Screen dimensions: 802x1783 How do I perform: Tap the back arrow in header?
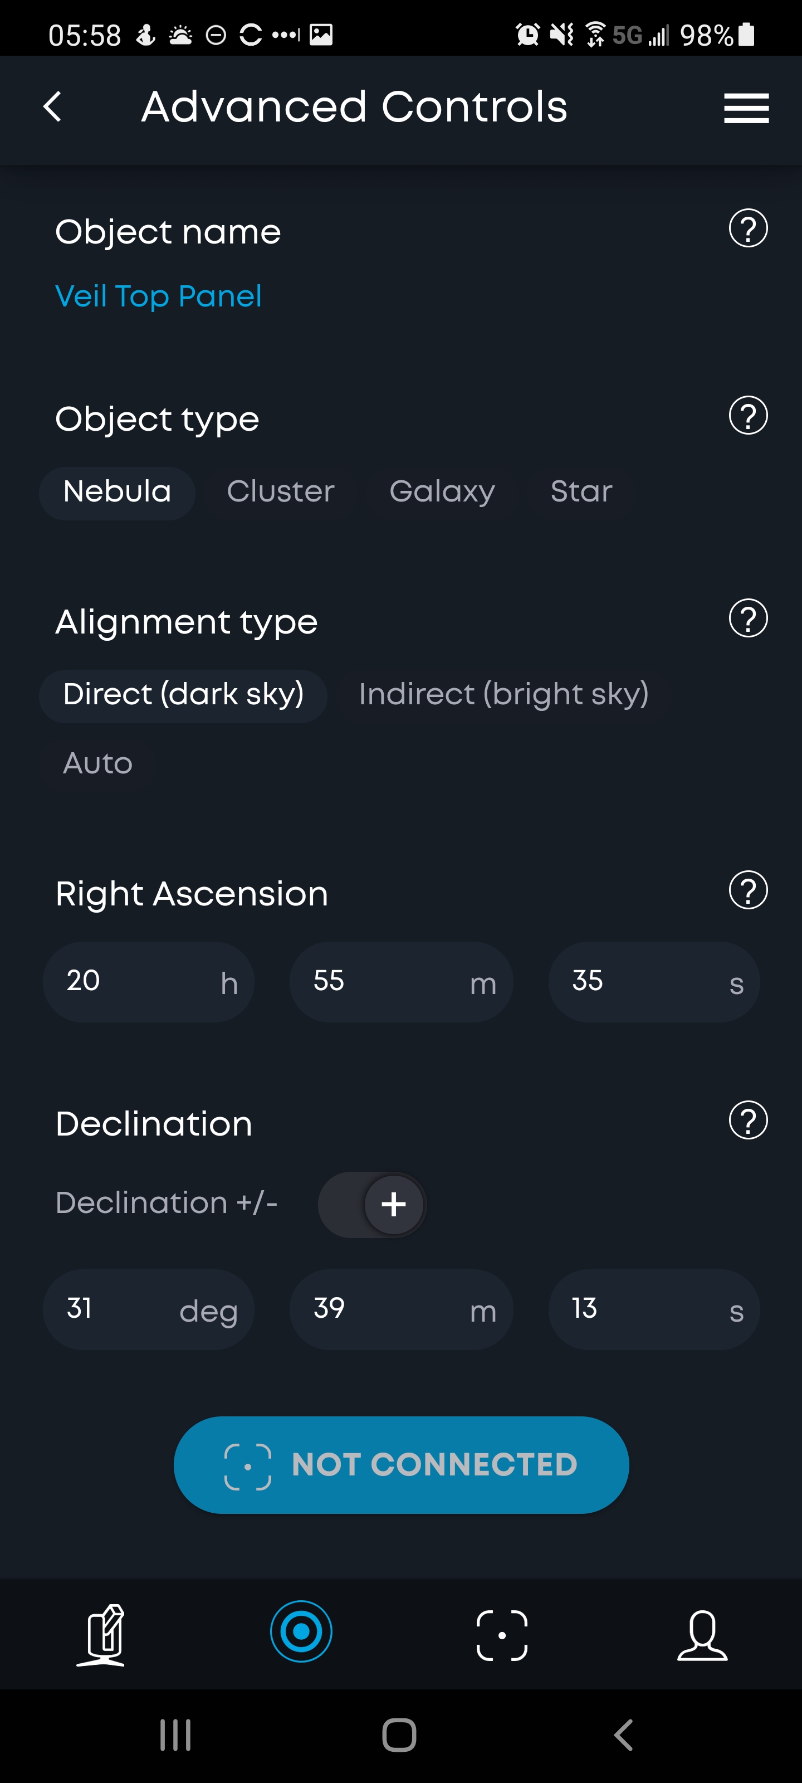tap(52, 108)
